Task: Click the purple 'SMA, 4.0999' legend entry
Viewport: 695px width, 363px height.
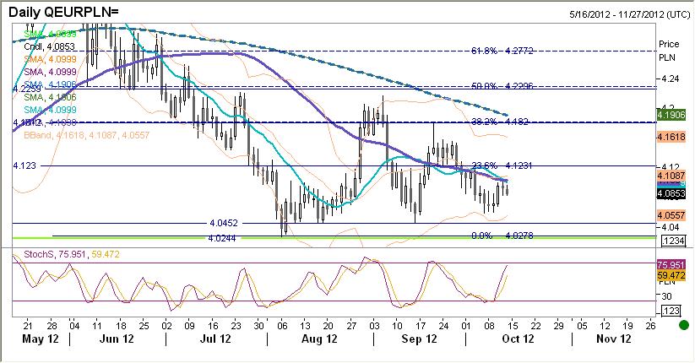Action: point(50,72)
